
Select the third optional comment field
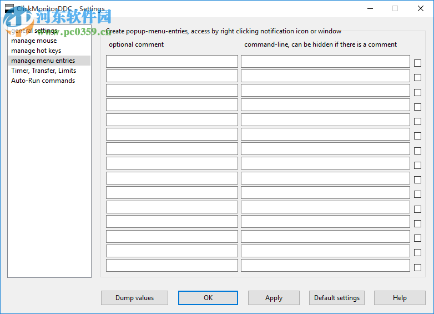(x=172, y=91)
